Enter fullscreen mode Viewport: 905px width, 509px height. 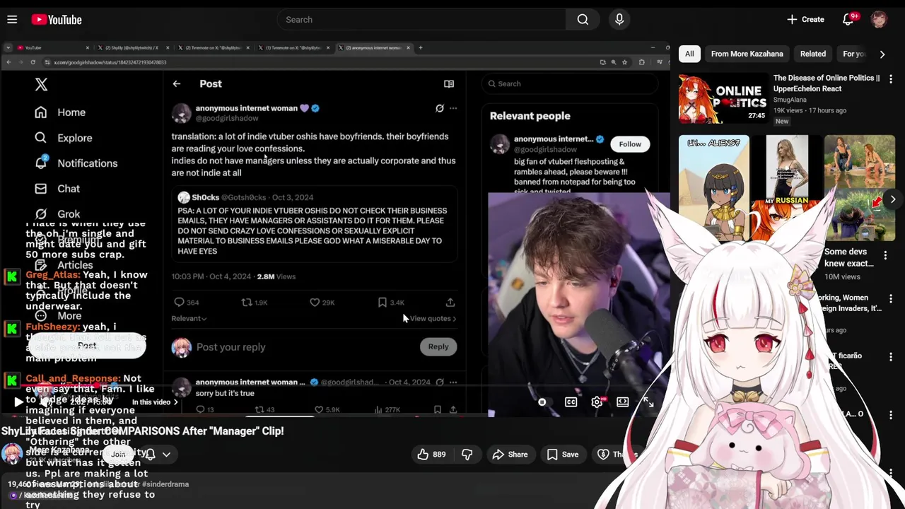(x=648, y=402)
